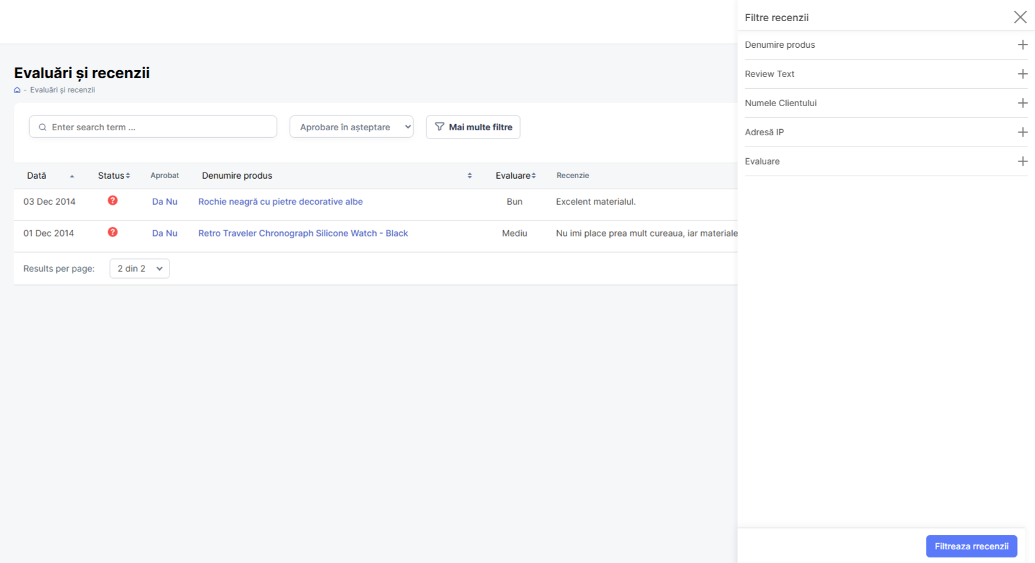Viewport: 1035px width, 563px height.
Task: Click the Evaluări și recenzii breadcrumb text
Action: point(63,90)
